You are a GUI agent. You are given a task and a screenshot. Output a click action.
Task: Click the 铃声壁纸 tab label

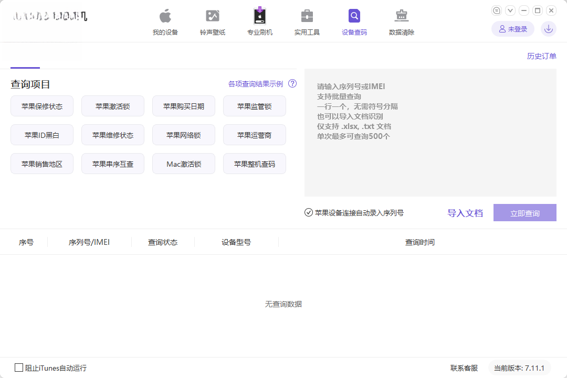pyautogui.click(x=213, y=32)
